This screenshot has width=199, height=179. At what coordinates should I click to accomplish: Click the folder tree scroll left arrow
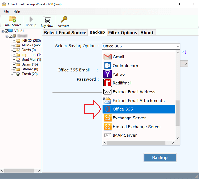(x=2, y=171)
